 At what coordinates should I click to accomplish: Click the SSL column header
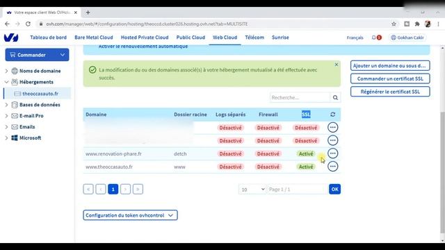[x=306, y=115]
